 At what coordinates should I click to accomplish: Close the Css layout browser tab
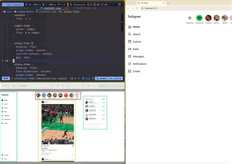(x=164, y=3)
